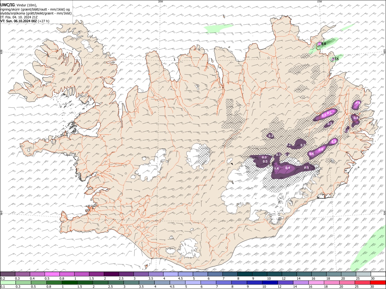386x289 pixels.
Task: Select the palest green 0.1–0.3 rain legend swatch
Action: [8, 283]
